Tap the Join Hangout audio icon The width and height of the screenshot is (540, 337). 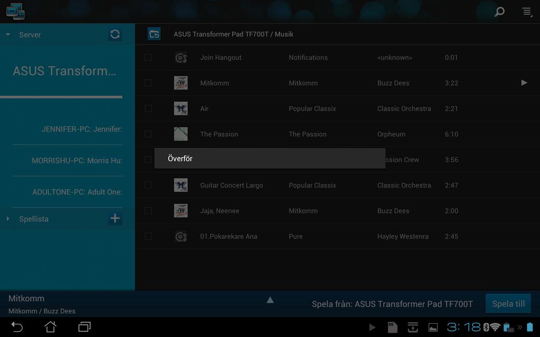181,57
